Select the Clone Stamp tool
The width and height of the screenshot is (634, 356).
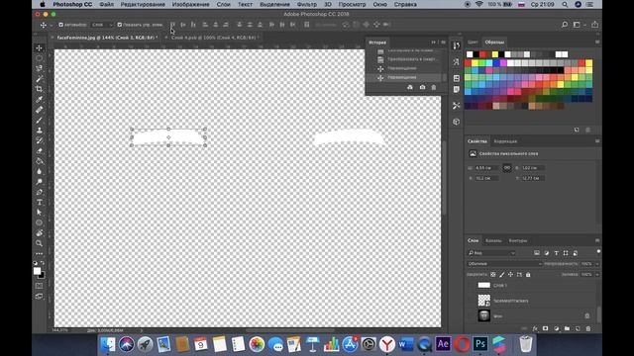click(40, 131)
